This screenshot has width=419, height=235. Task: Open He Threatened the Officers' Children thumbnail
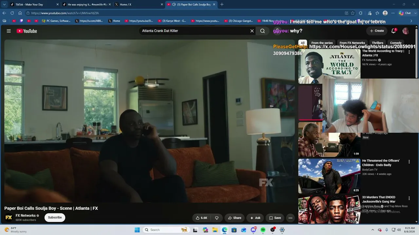[329, 176]
